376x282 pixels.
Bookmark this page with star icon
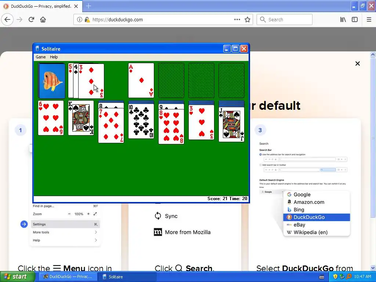[x=247, y=19]
